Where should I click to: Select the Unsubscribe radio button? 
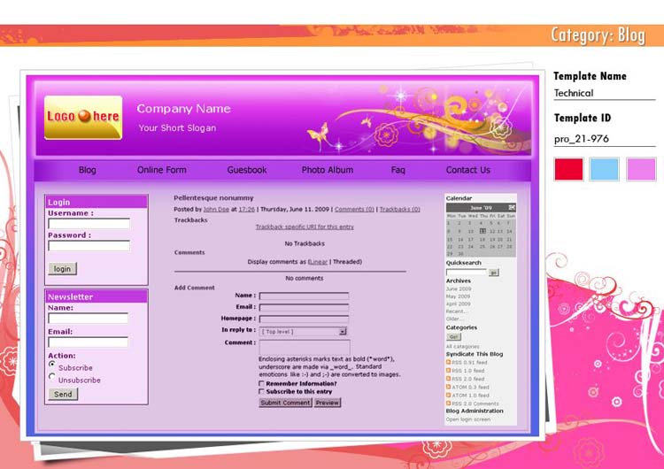click(52, 376)
